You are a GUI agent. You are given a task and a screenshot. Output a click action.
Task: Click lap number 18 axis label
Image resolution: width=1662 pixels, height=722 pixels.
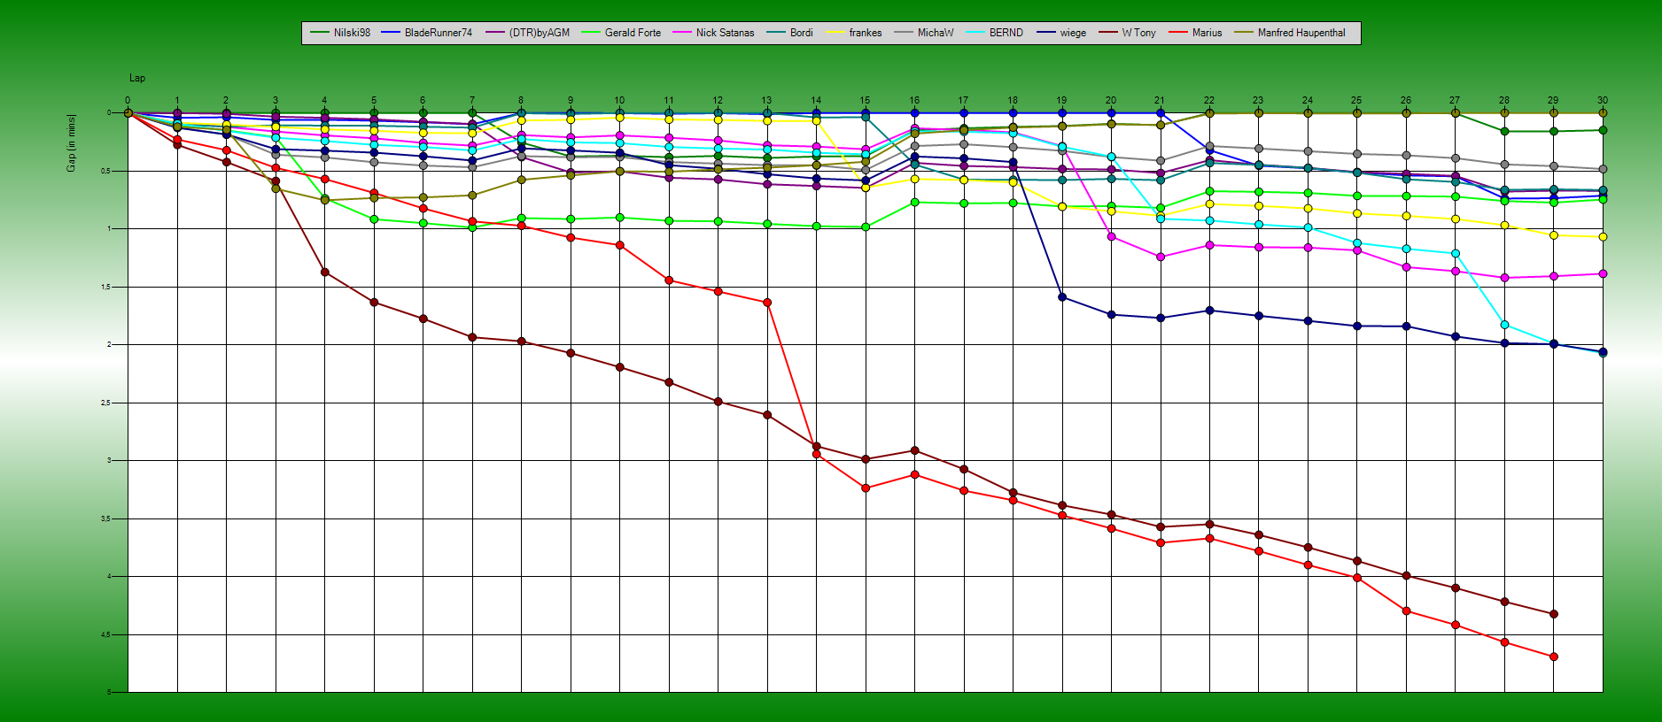point(1013,101)
